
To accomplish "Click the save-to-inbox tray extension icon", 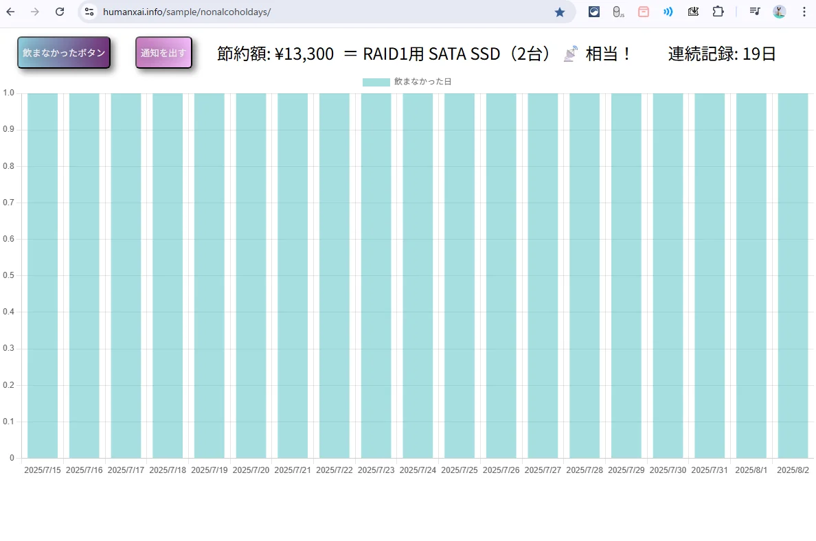I will click(x=693, y=12).
